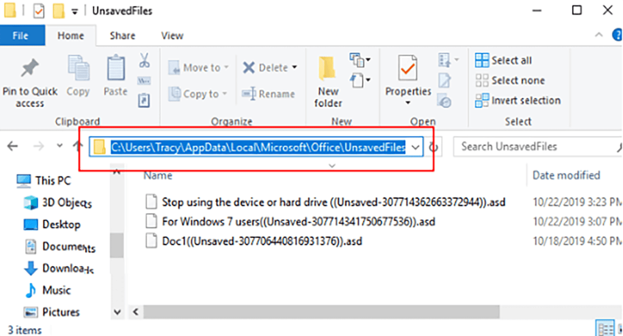Select the Doc1 unsaved .asd file
This screenshot has height=336, width=623.
pyautogui.click(x=261, y=241)
